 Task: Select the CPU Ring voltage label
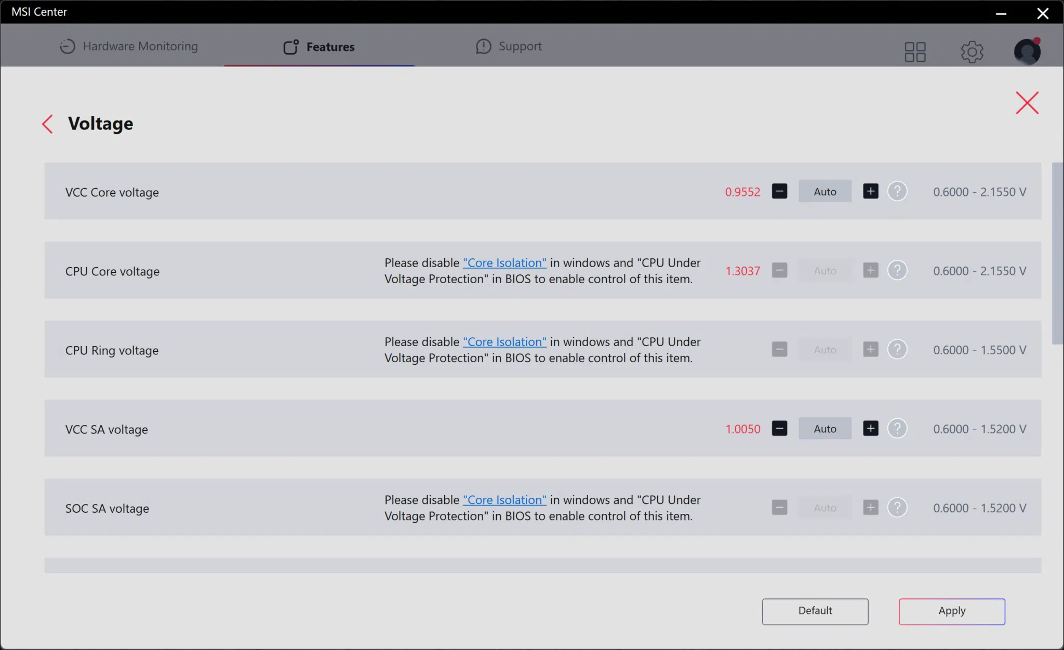[112, 351]
